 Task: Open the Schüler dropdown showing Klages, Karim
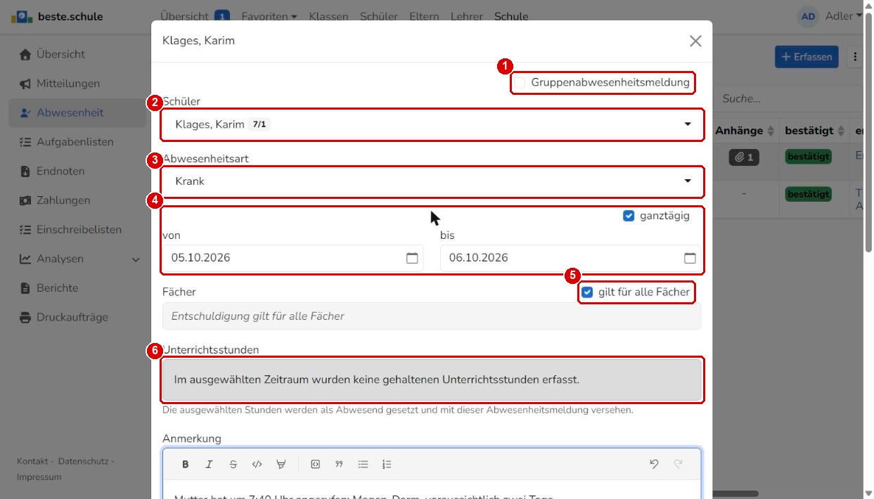tap(432, 124)
